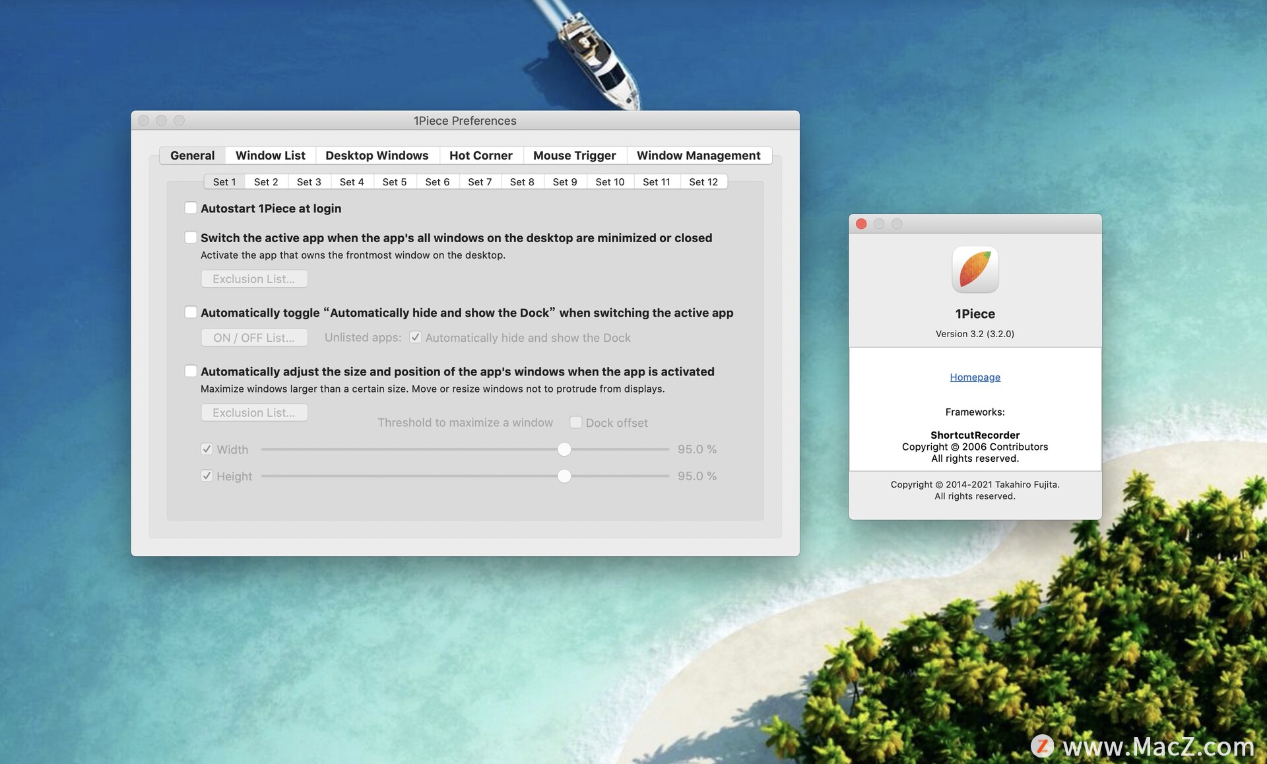Select Set 5 segment
Screen dimensions: 1267x764
point(394,181)
